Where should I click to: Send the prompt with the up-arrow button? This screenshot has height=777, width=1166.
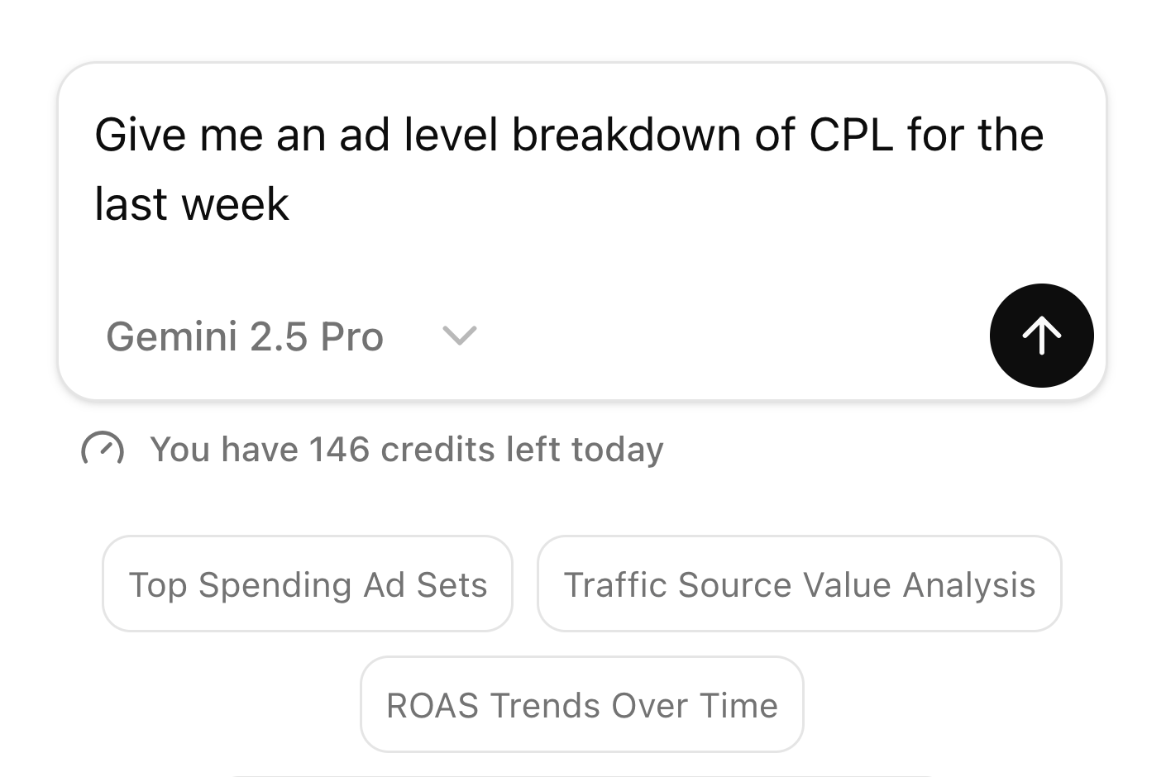click(x=1041, y=336)
